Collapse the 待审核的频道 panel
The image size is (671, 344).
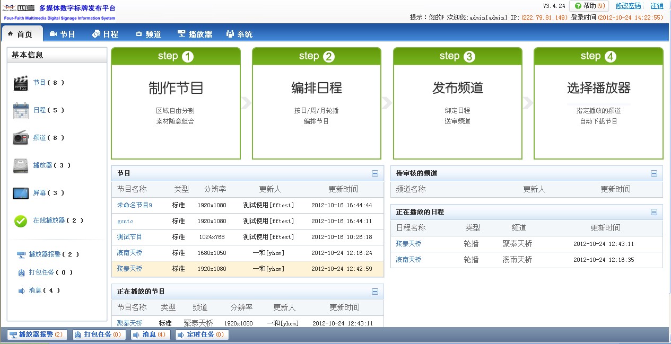tap(654, 173)
